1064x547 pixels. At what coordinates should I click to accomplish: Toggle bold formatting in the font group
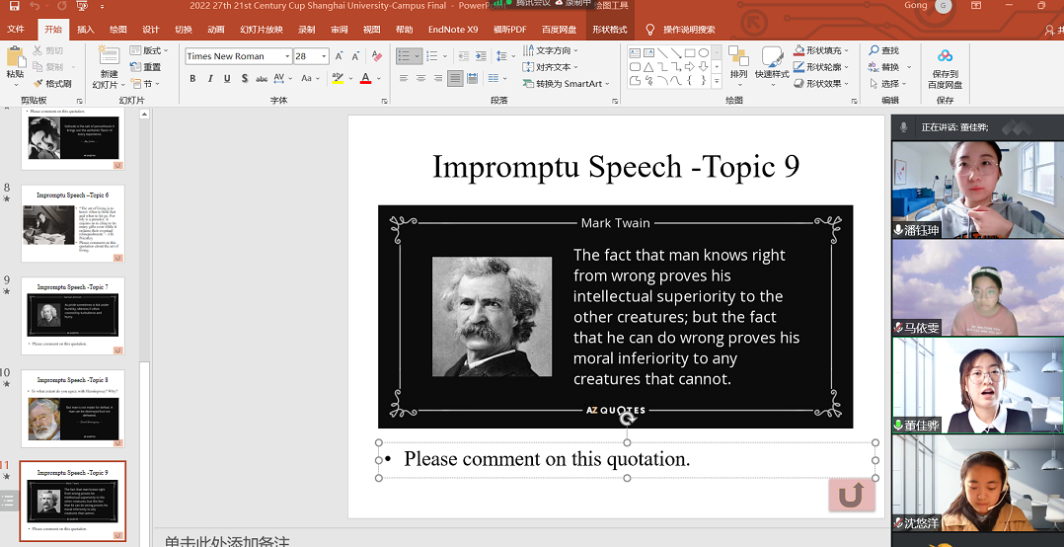(x=193, y=78)
